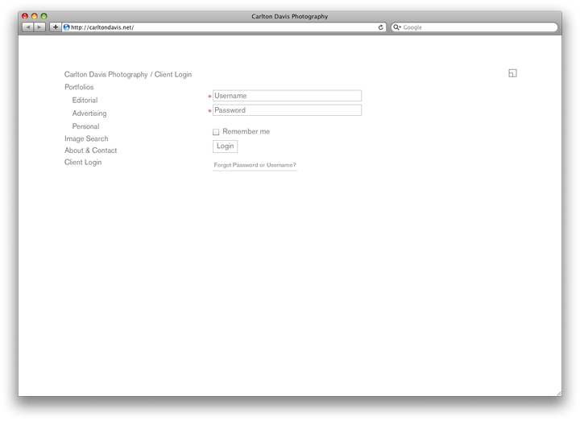Click the address bar showing carltondavis.net
The height and width of the screenshot is (421, 580).
tap(224, 27)
